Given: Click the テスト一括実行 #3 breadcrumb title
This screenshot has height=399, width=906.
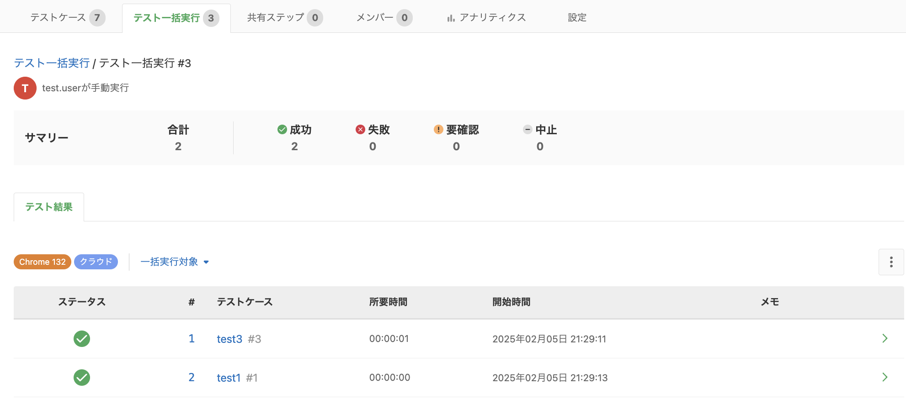Looking at the screenshot, I should (145, 63).
